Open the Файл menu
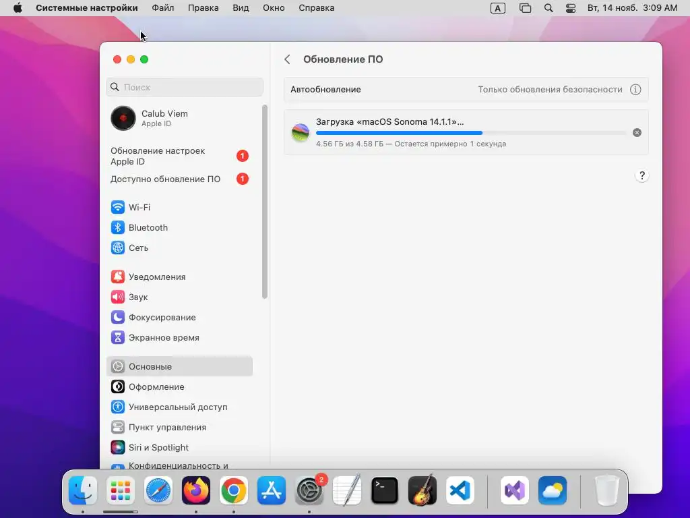The height and width of the screenshot is (518, 690). click(x=163, y=8)
